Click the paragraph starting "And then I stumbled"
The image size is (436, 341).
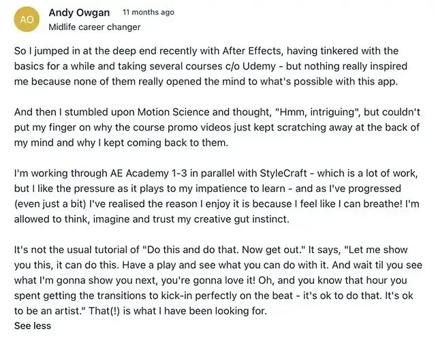coord(217,127)
